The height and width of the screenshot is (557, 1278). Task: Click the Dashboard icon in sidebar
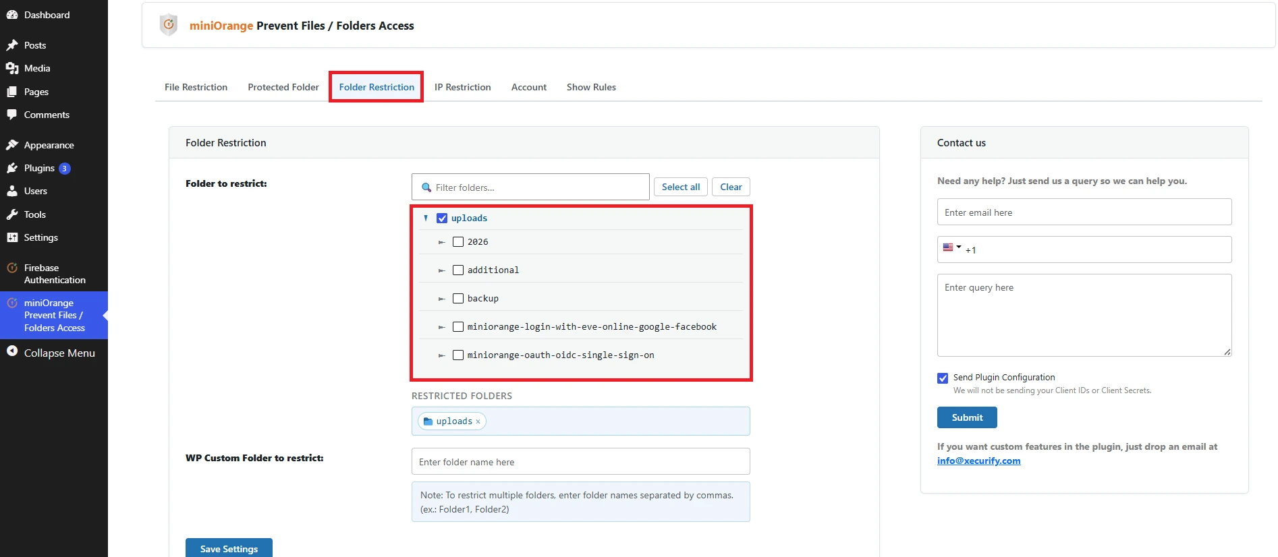(12, 15)
